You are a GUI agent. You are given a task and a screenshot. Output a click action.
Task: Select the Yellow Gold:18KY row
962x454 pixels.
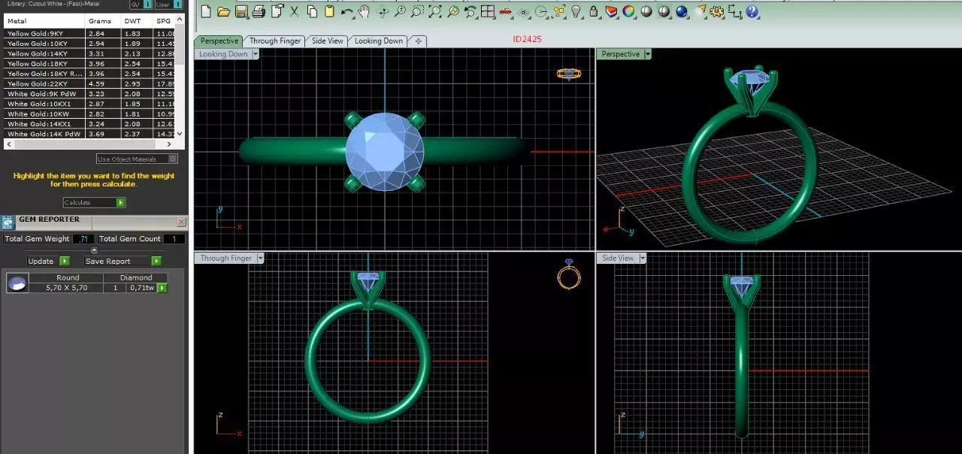tap(89, 64)
